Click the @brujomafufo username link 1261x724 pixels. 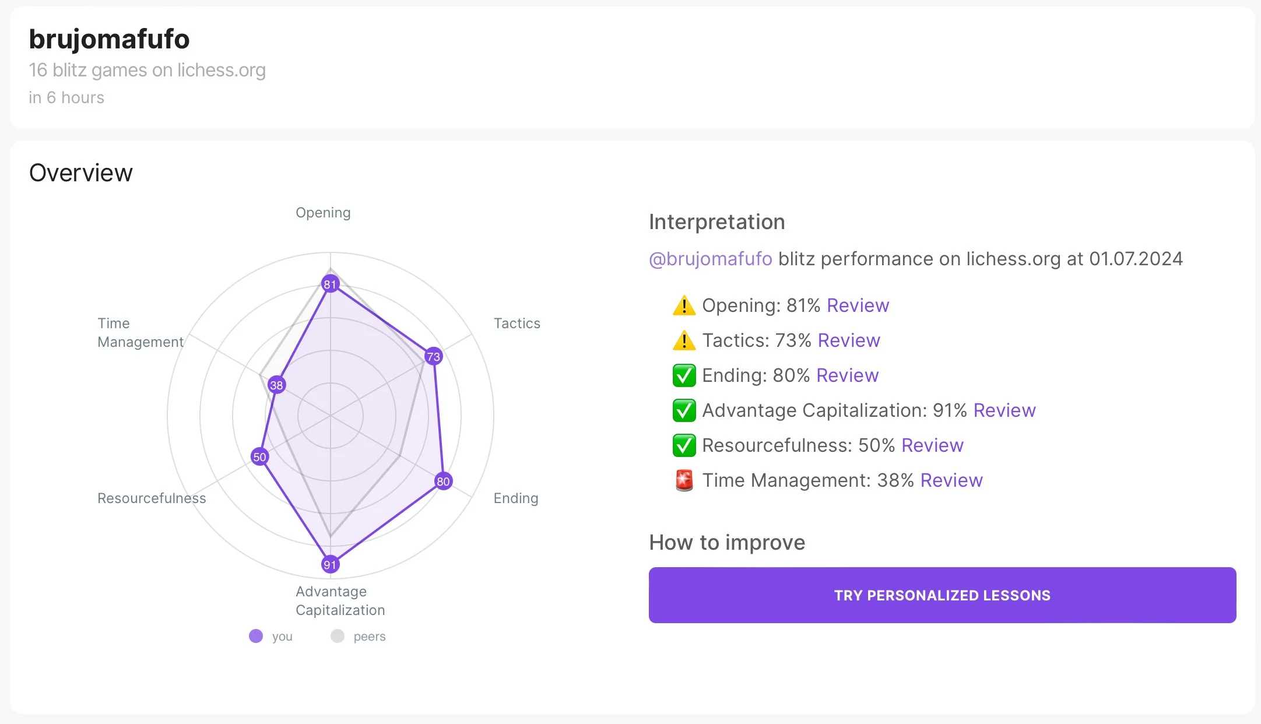point(710,259)
